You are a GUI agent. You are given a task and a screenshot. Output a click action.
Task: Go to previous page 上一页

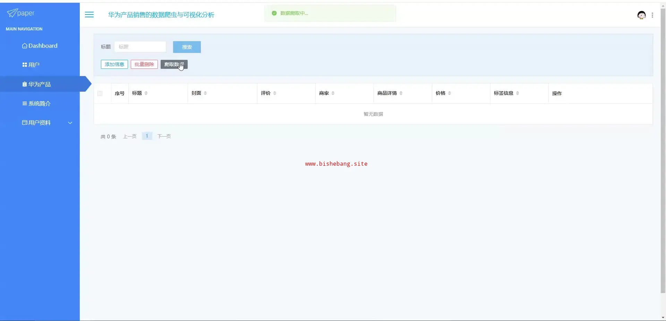(130, 136)
